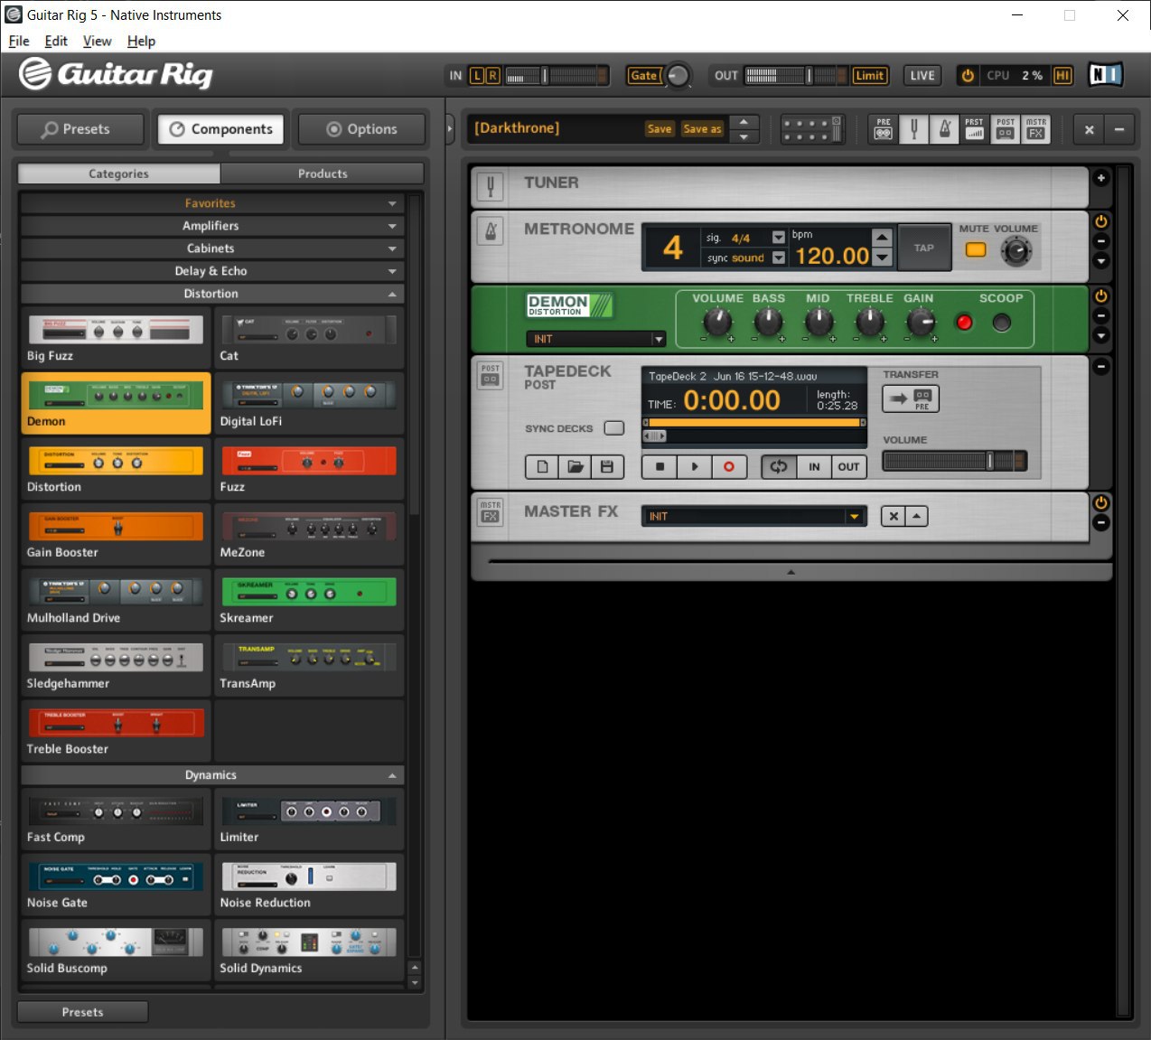
Task: Switch to the Products tab
Action: click(323, 173)
